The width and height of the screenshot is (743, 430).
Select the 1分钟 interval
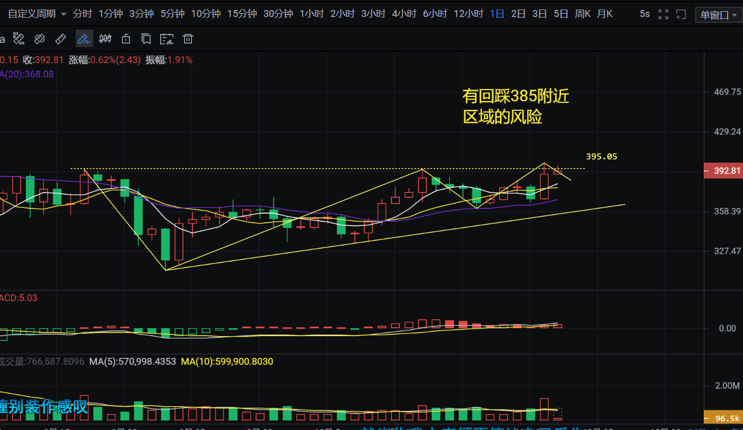pos(110,14)
